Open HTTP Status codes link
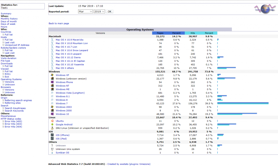278x167 pixels. click(x=11, y=119)
